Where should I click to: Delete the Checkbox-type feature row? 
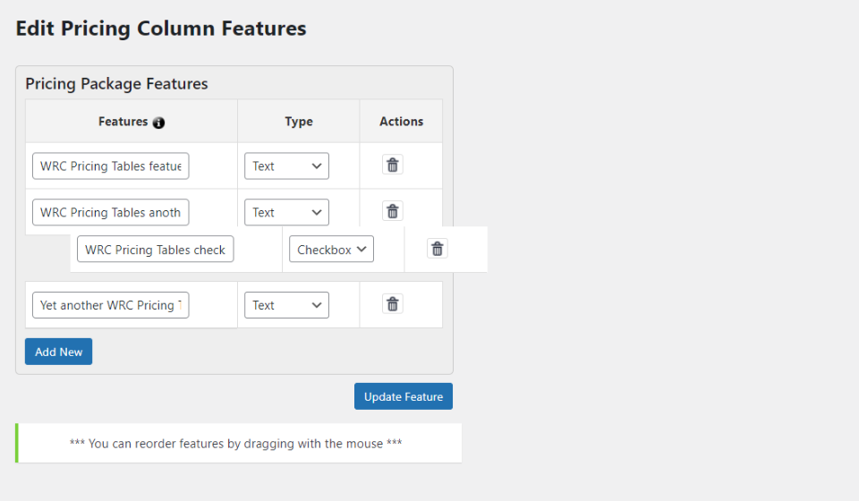coord(437,249)
